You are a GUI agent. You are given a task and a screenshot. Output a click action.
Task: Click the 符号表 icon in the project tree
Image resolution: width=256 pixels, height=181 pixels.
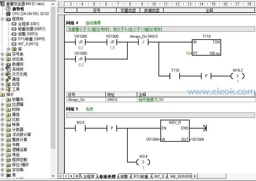coord(8,54)
